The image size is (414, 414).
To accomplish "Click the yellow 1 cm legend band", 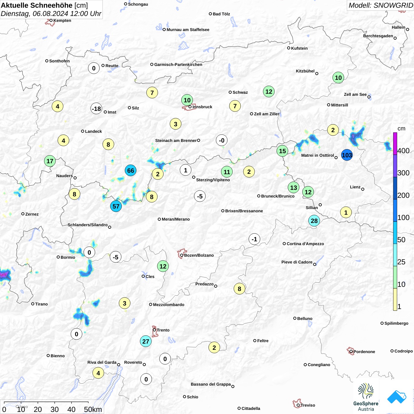I will (x=395, y=299).
